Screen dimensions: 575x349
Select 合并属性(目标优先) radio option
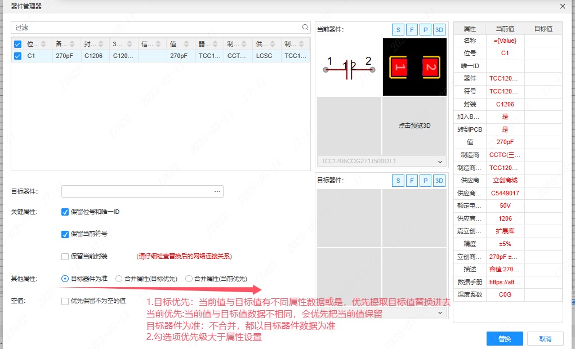[119, 279]
